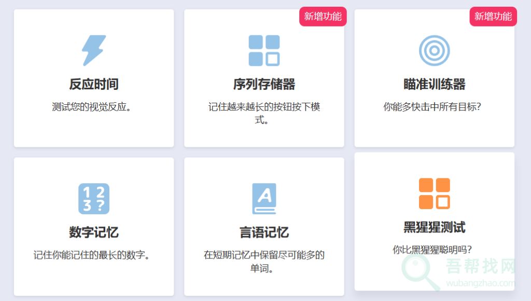531x301 pixels.
Task: Open the 数字记忆 test via its title
Action: click(94, 233)
